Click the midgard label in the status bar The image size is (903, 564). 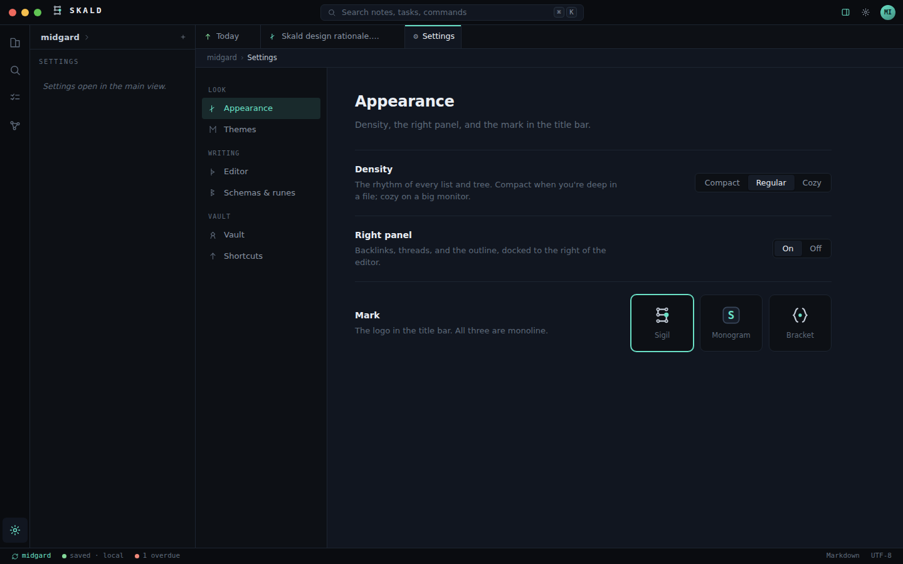[x=36, y=556]
